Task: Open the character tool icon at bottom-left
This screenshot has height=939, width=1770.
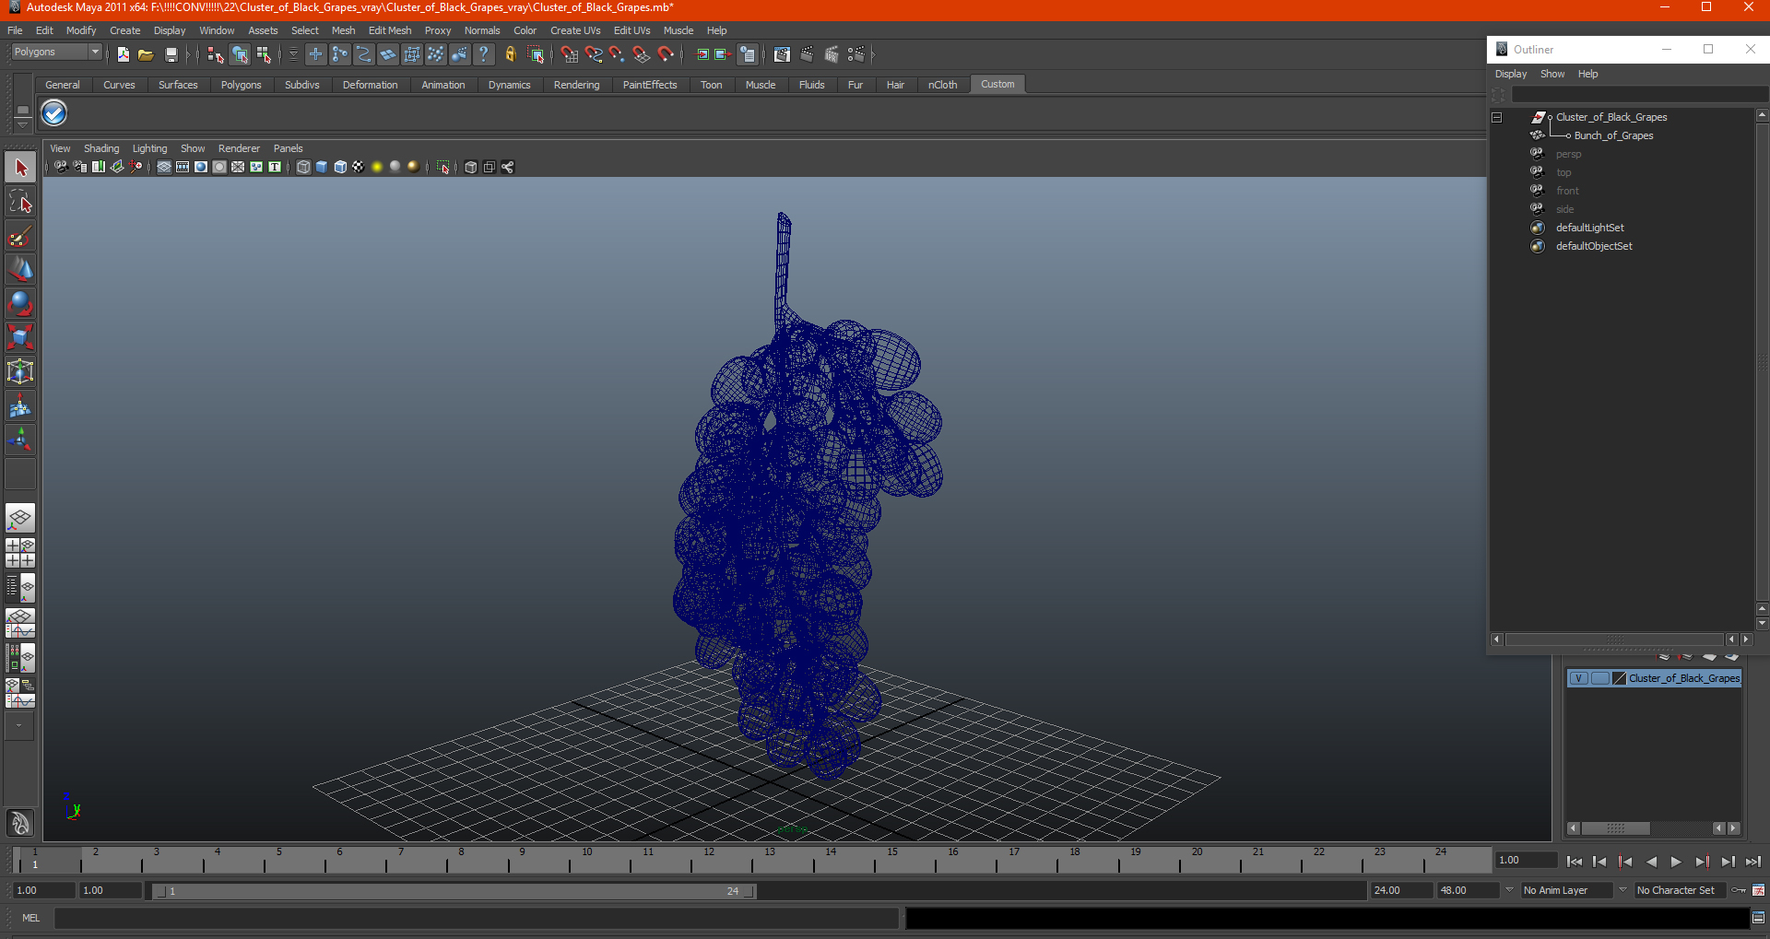Action: pyautogui.click(x=20, y=823)
